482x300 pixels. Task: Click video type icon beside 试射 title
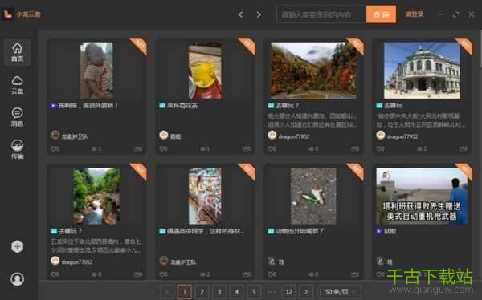point(379,231)
